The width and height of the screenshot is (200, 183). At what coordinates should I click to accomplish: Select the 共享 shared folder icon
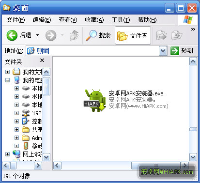26,129
